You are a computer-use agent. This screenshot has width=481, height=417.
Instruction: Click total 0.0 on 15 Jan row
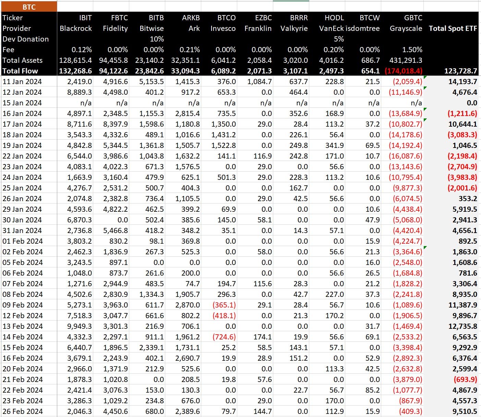(x=472, y=103)
